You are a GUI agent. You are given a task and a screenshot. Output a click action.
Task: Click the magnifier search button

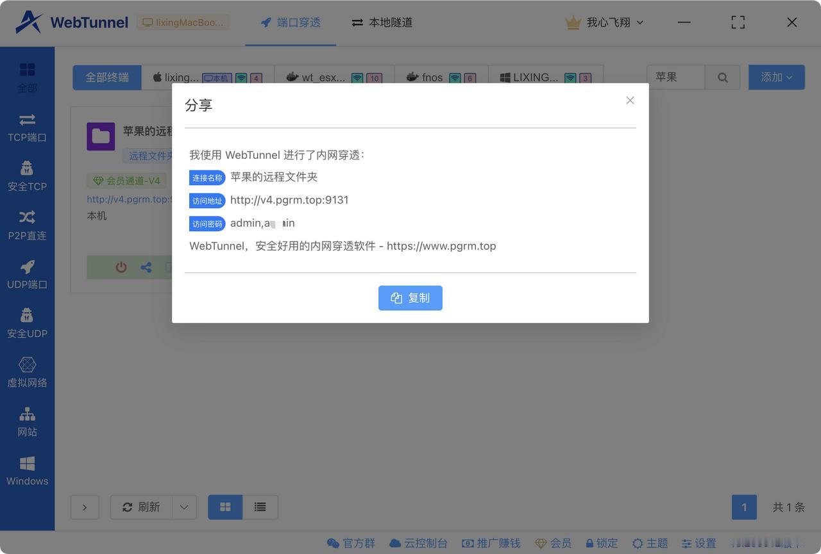pos(723,77)
